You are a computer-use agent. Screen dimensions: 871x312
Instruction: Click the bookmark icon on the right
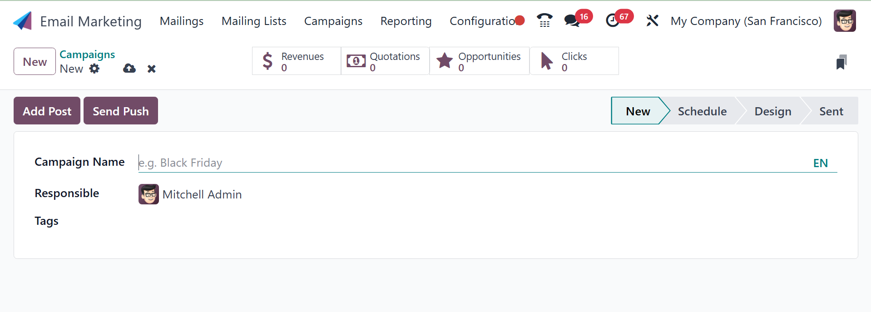841,62
